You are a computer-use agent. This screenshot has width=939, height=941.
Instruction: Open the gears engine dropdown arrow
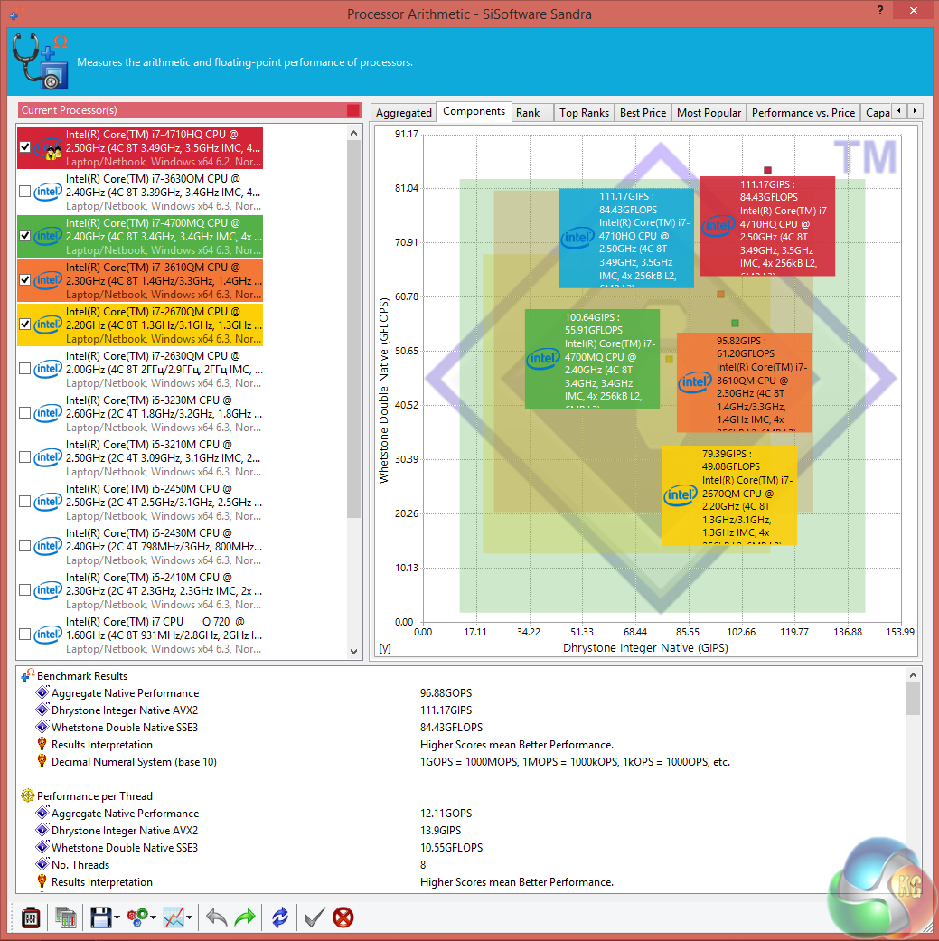click(153, 917)
